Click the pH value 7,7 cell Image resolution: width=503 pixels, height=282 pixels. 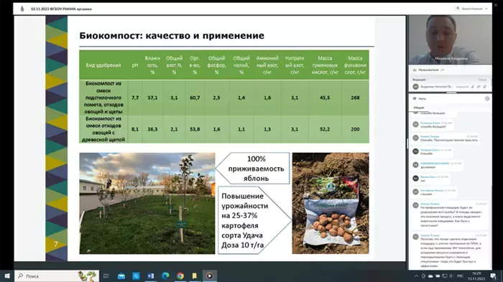tap(135, 98)
